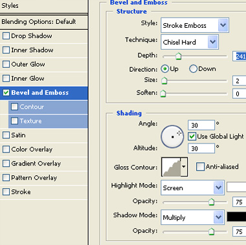Enable the Drop Shadow checkbox
The width and height of the screenshot is (246, 245).
(6, 36)
